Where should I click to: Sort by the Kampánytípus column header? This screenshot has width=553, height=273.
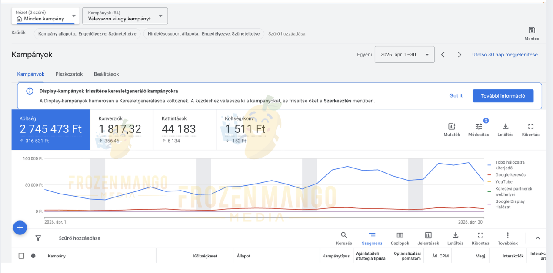(x=336, y=256)
